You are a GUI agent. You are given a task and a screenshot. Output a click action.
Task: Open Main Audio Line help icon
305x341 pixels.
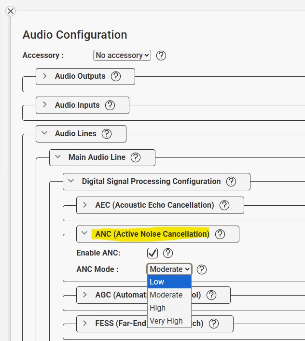pyautogui.click(x=136, y=157)
